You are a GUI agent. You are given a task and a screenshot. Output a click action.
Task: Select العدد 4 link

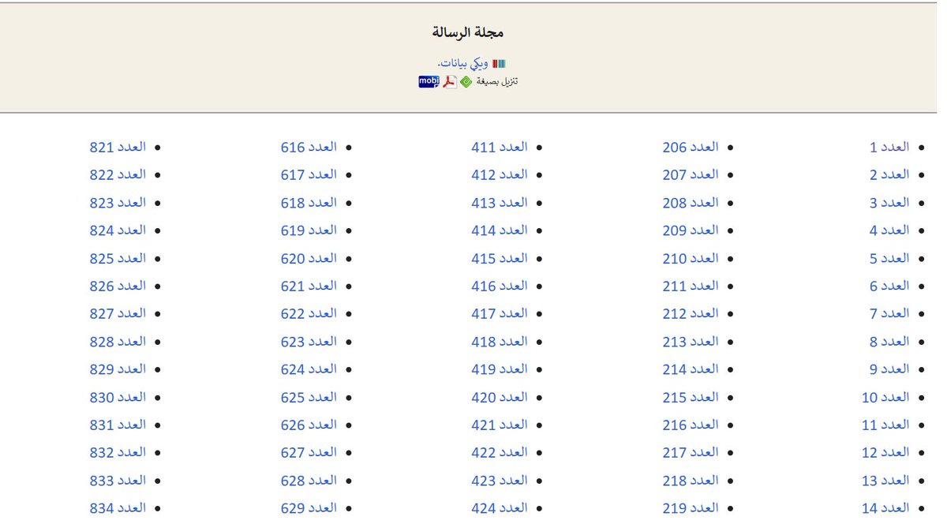pyautogui.click(x=889, y=230)
